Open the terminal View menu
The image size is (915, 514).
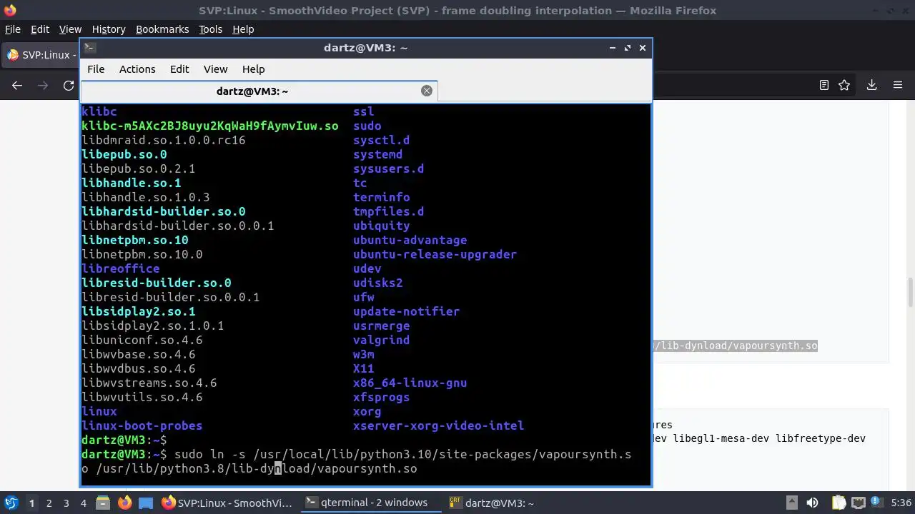tap(215, 69)
